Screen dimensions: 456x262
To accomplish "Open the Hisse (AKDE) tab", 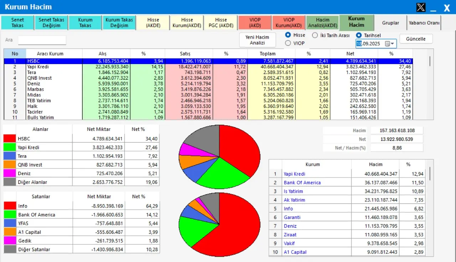I will point(153,23).
